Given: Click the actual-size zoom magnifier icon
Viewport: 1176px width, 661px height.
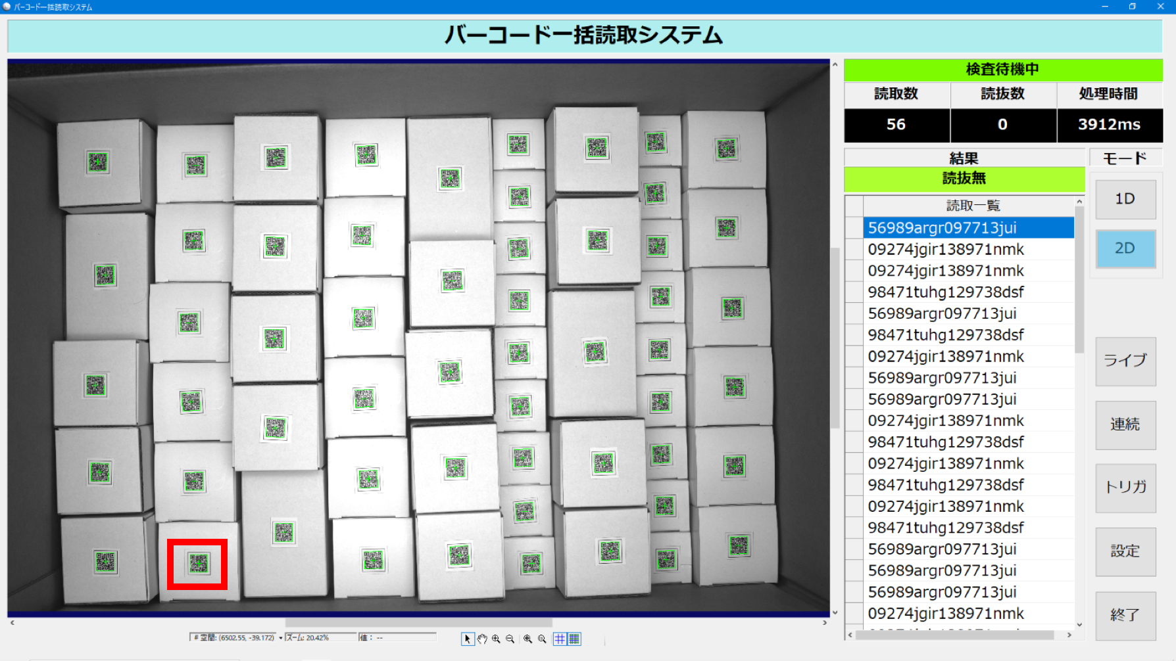Looking at the screenshot, I should pyautogui.click(x=542, y=639).
